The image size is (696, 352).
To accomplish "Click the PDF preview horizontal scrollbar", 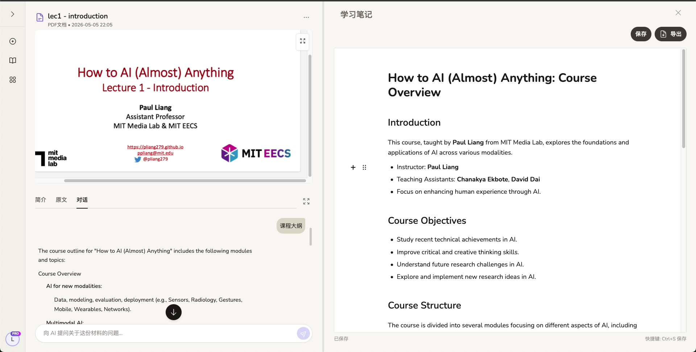I will pyautogui.click(x=185, y=180).
